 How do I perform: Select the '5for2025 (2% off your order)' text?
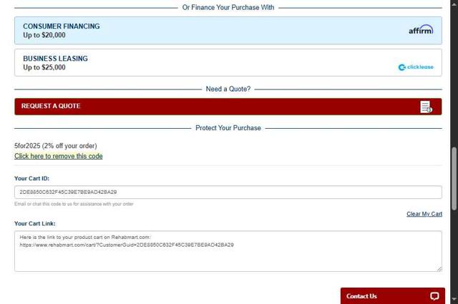pyautogui.click(x=56, y=146)
